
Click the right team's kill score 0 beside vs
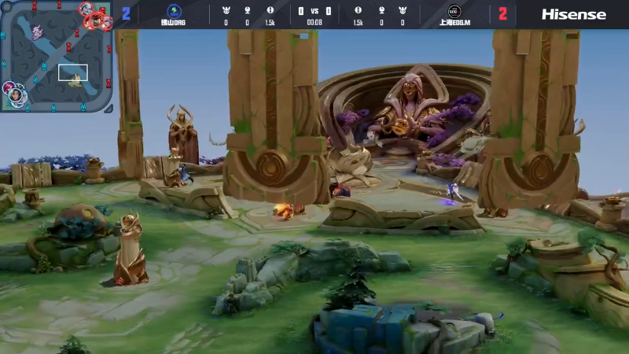coord(328,11)
